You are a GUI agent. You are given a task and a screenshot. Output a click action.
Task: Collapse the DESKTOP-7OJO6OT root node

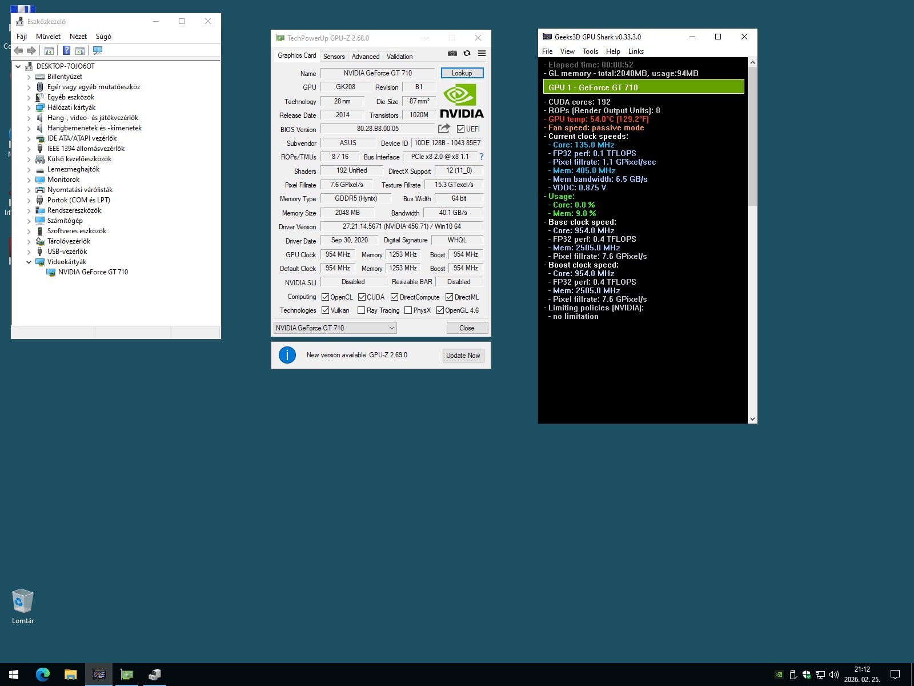tap(18, 66)
